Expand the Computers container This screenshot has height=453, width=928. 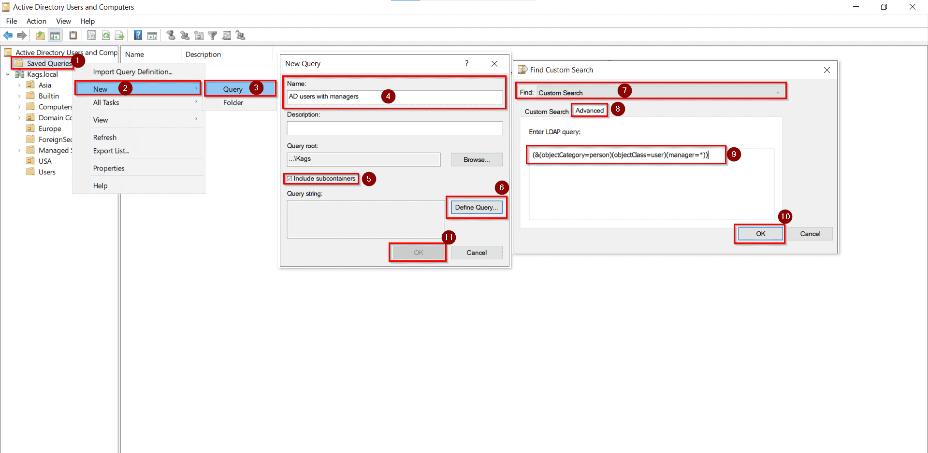point(19,107)
